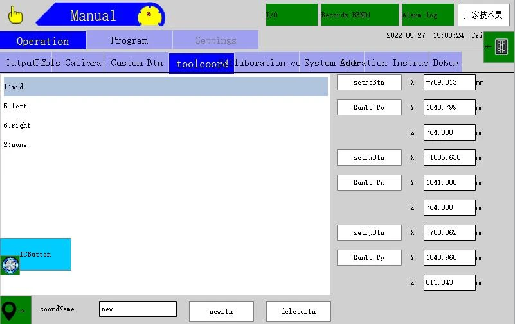The height and width of the screenshot is (324, 515).
Task: Click the coordName input field
Action: point(138,309)
